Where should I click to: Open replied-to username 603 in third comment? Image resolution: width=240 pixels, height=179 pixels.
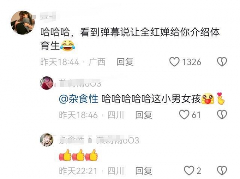click(x=118, y=140)
